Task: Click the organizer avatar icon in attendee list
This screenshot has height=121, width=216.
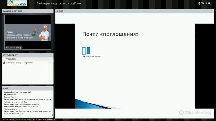Action: click(x=4, y=63)
